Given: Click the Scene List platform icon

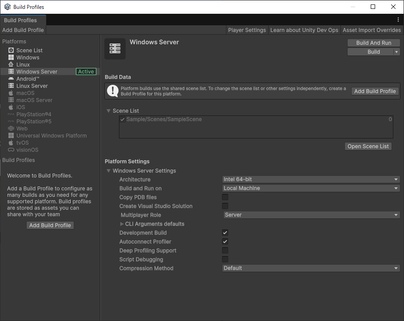Looking at the screenshot, I should 11,50.
